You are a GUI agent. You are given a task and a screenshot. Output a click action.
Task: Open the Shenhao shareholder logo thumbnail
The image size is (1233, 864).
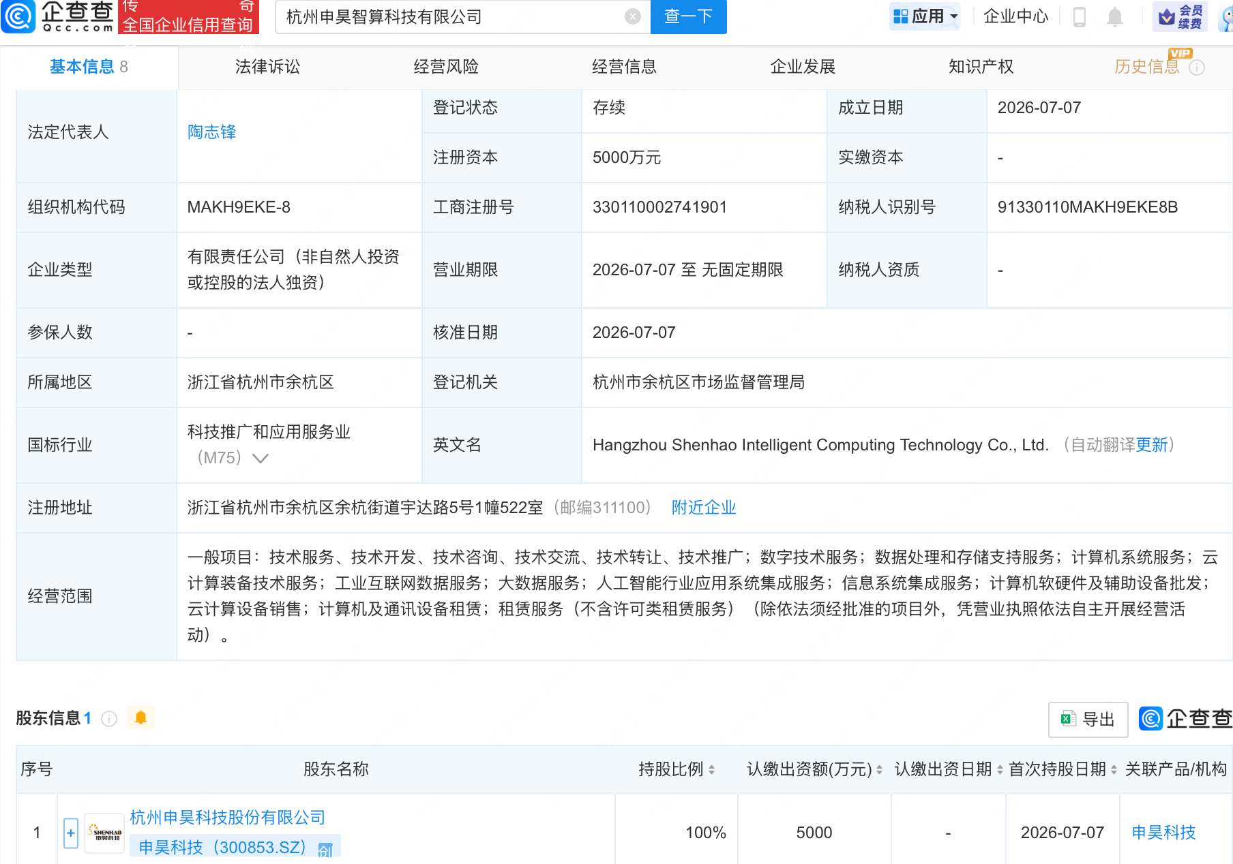104,833
